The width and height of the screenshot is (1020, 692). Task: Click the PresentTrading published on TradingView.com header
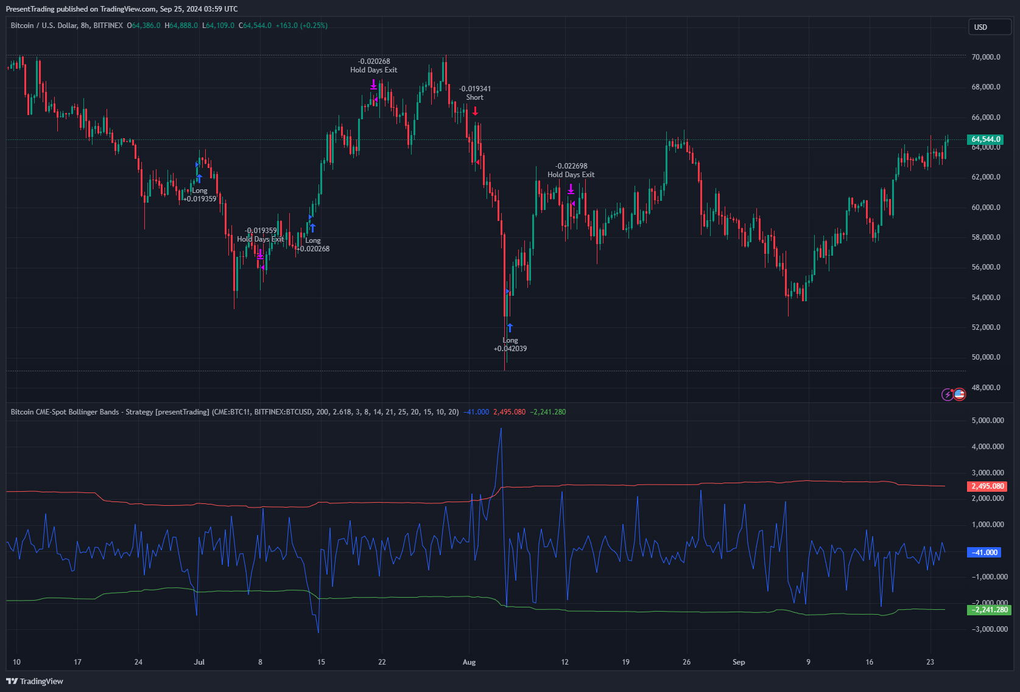[x=122, y=9]
